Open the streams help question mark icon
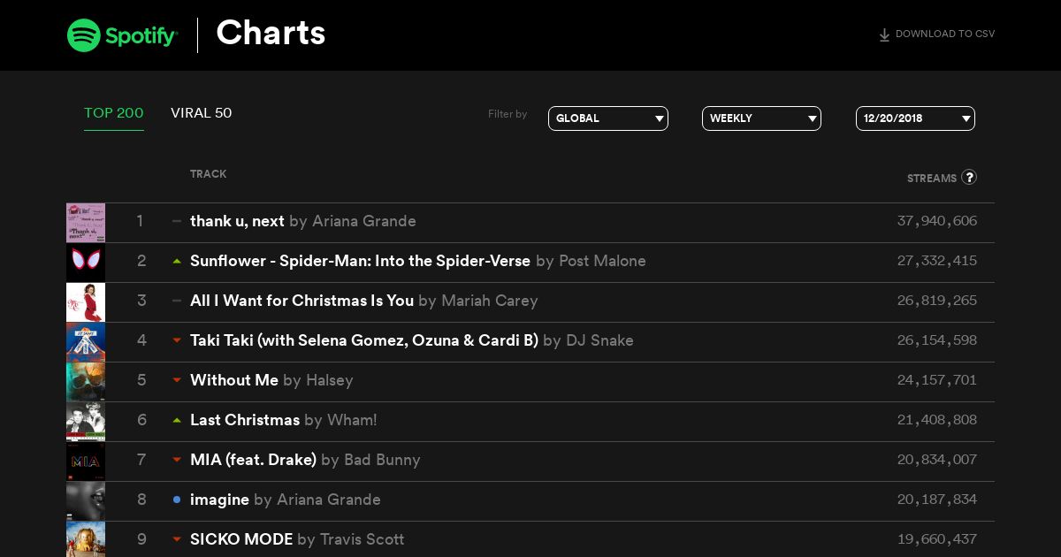This screenshot has height=557, width=1061. coord(969,177)
